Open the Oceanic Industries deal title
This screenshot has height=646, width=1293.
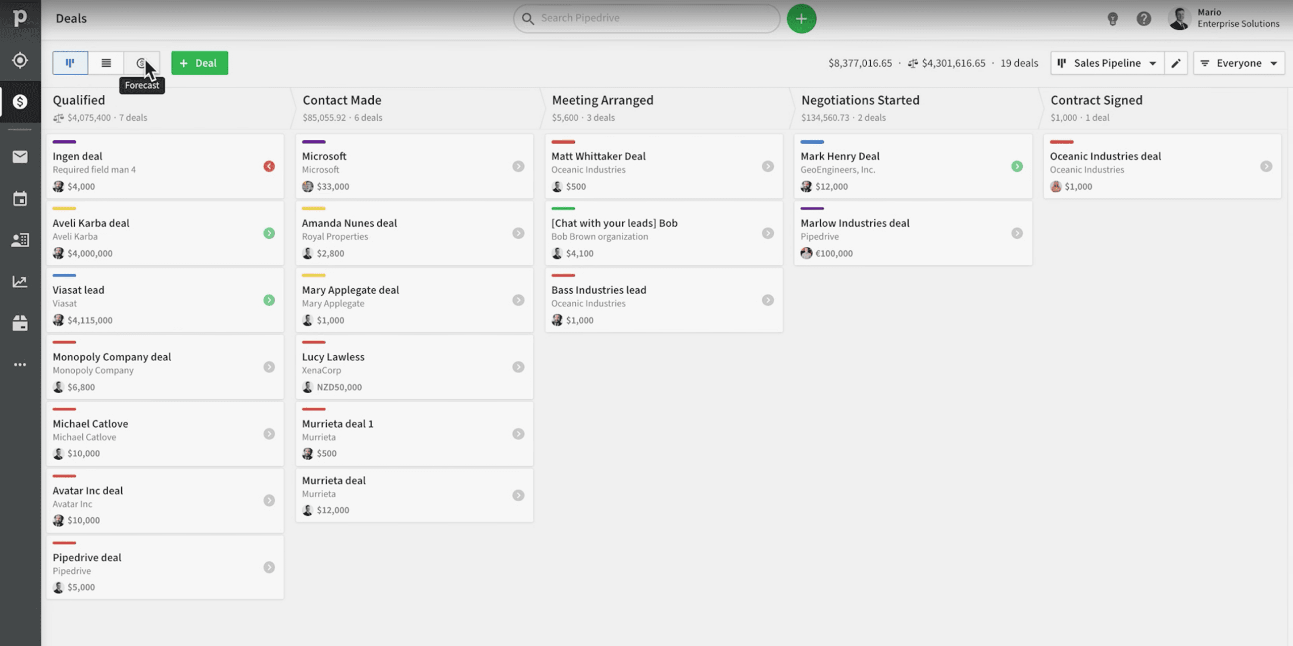pos(1106,156)
